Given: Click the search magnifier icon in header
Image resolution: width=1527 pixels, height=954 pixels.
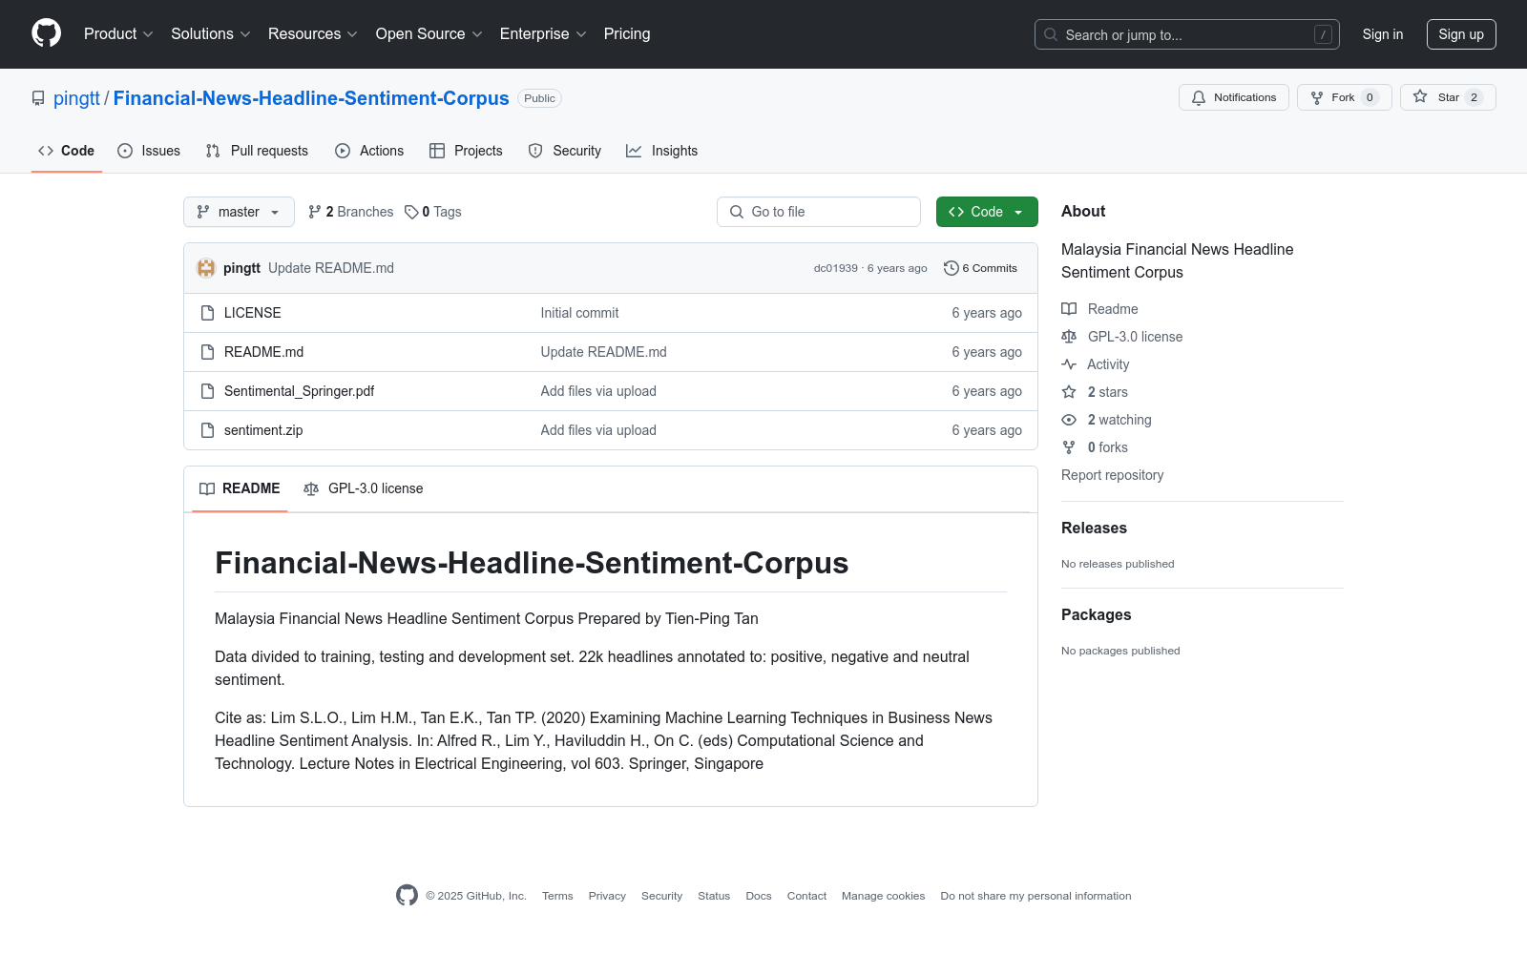Looking at the screenshot, I should [1051, 34].
